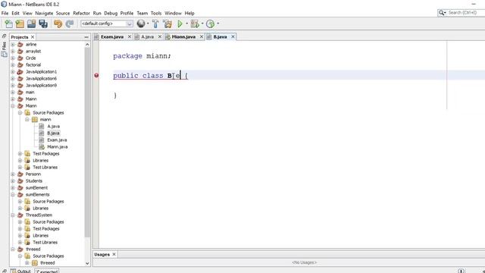Switch to the Miann.java tab
The height and width of the screenshot is (273, 485).
[x=183, y=37]
